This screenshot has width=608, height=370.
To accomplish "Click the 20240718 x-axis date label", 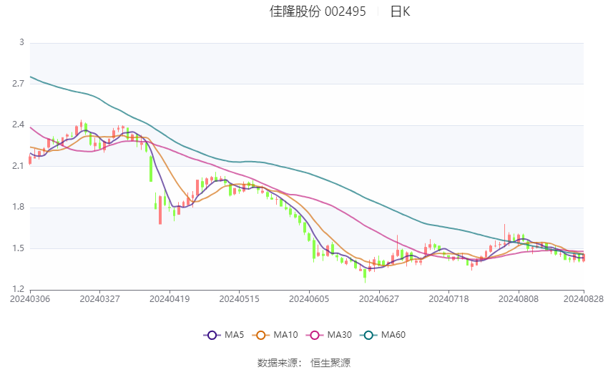I will coord(448,299).
